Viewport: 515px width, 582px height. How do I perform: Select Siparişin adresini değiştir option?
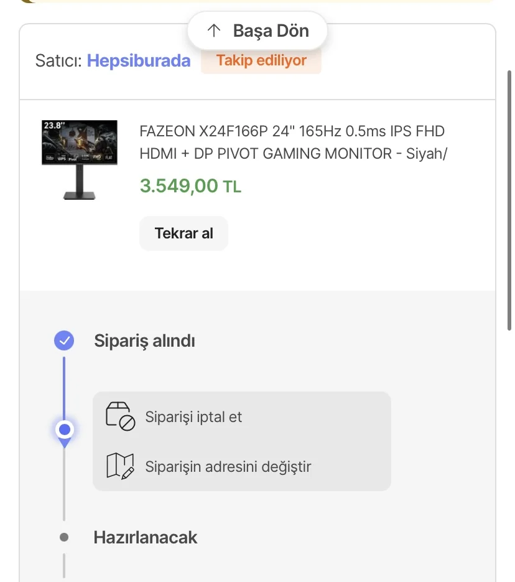(x=228, y=466)
